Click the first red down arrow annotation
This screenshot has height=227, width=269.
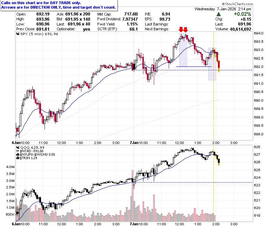pyautogui.click(x=181, y=30)
